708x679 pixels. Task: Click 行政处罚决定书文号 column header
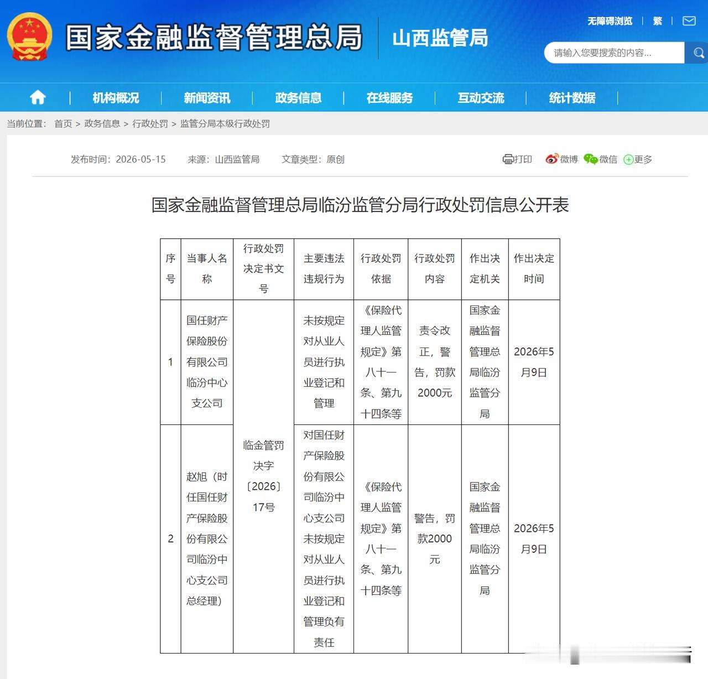pos(264,269)
